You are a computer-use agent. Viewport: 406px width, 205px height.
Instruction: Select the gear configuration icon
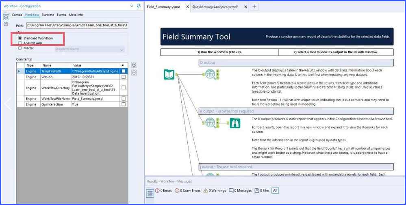point(6,17)
